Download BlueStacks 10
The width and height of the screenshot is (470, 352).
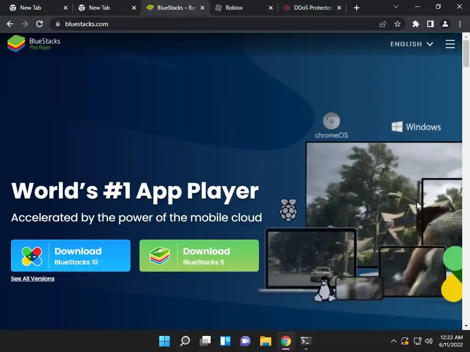tap(71, 256)
